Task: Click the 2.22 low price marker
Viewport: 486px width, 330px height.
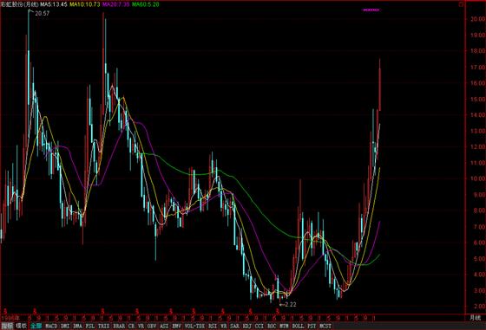Action: click(x=291, y=304)
